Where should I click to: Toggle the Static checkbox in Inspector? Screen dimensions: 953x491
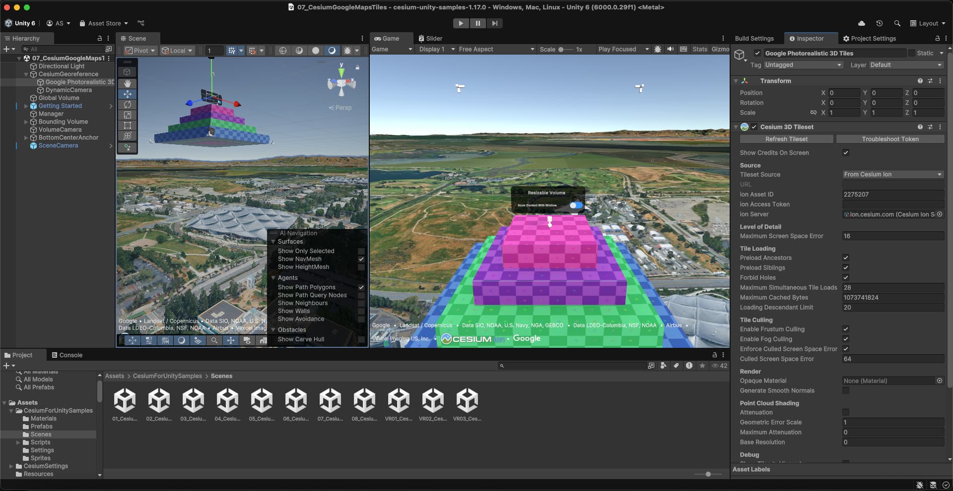(911, 53)
